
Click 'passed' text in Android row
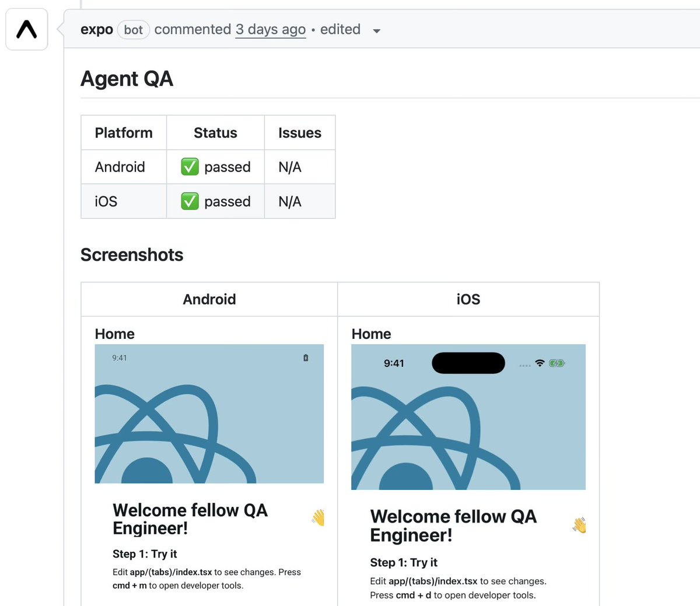[x=228, y=167]
